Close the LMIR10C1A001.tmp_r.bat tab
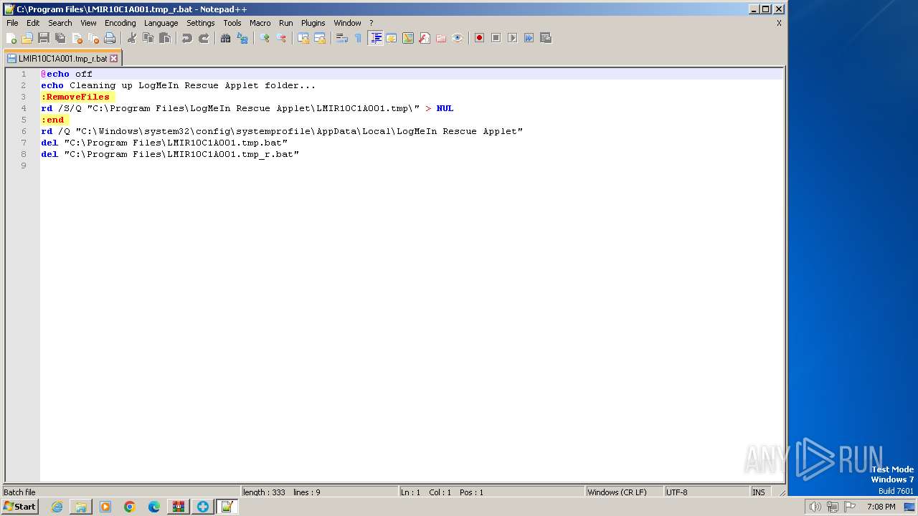 [x=113, y=59]
